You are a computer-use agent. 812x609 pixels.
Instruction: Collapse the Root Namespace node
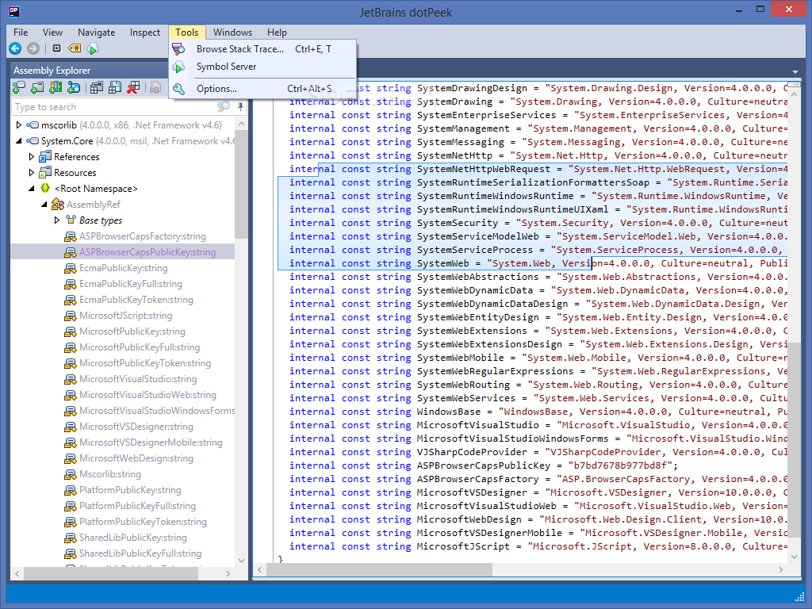[32, 189]
